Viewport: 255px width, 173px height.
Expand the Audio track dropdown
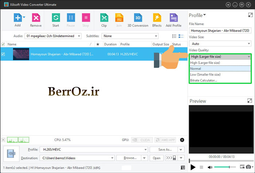54,36
